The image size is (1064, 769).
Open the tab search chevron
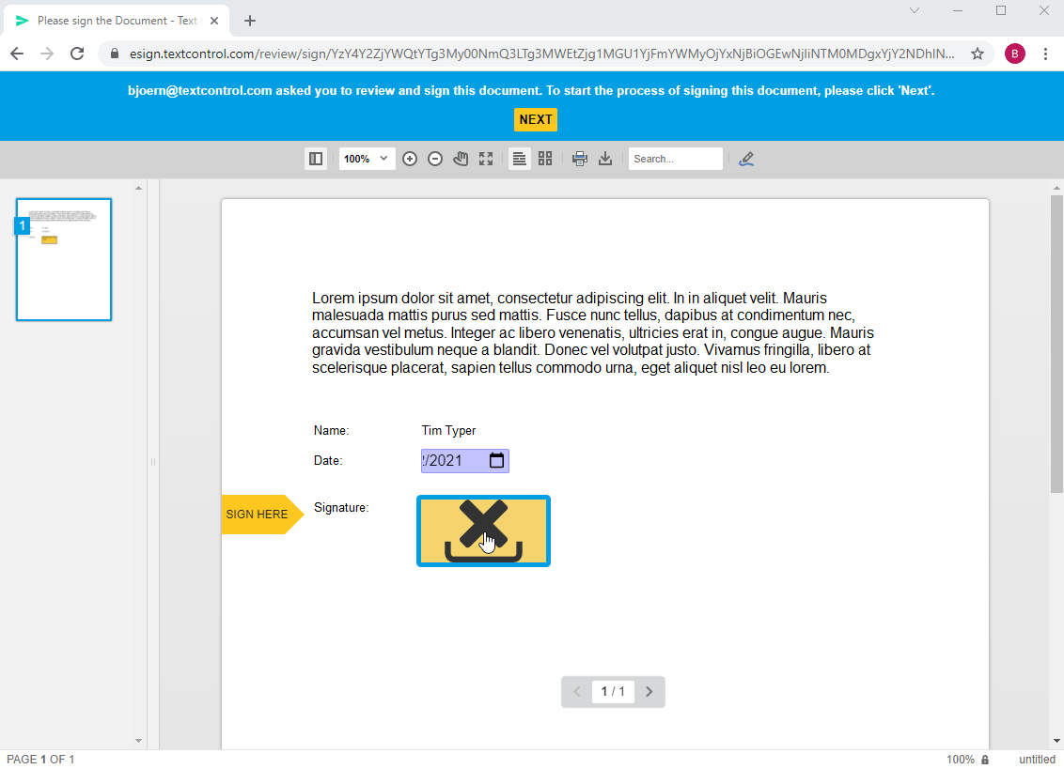(914, 10)
